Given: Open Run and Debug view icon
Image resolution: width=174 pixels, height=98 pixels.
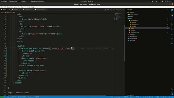Looking at the screenshot, I should [x=172, y=24].
